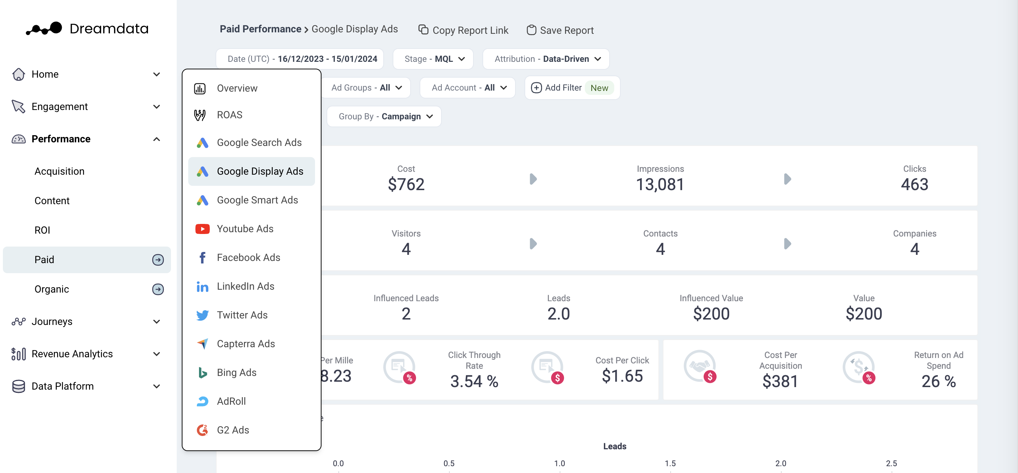Click the ROAS hands icon
1018x473 pixels.
pos(200,115)
